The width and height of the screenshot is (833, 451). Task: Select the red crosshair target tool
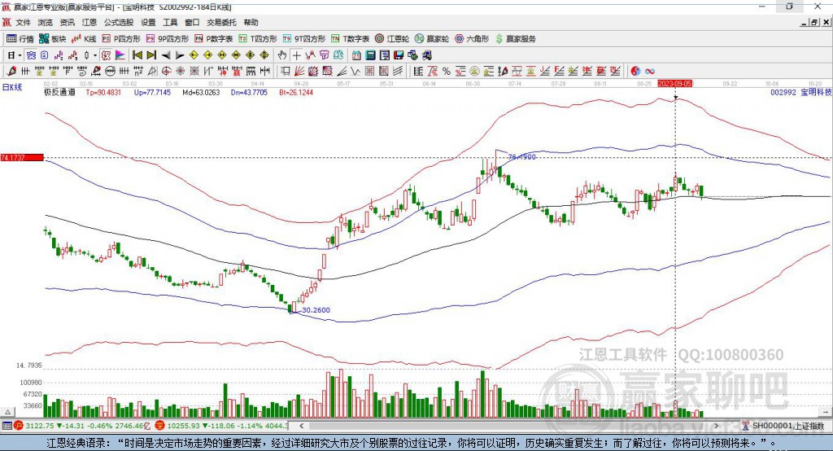click(x=166, y=71)
